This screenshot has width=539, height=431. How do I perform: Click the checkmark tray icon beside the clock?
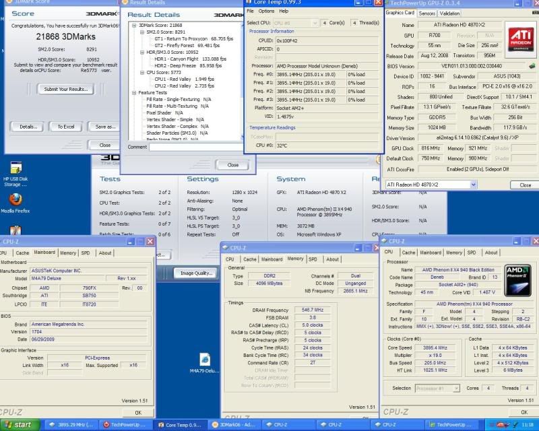pos(515,425)
